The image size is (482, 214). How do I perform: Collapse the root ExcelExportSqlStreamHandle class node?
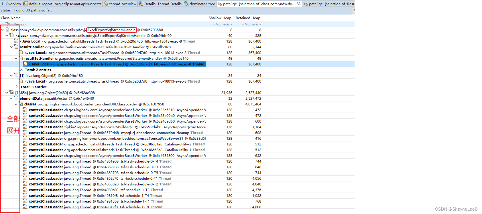[x=2, y=30]
